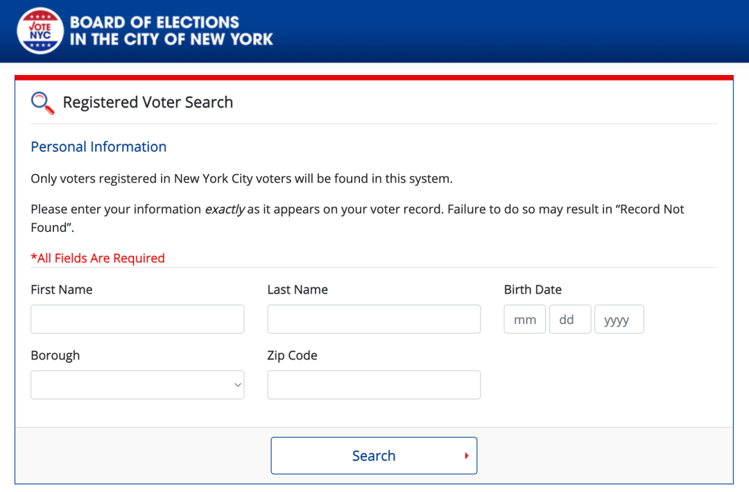
Task: Submit the form with Search button
Action: 374,456
